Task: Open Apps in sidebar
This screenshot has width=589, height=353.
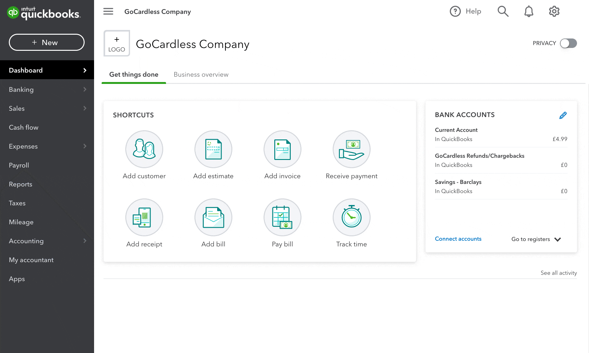Action: 47,279
